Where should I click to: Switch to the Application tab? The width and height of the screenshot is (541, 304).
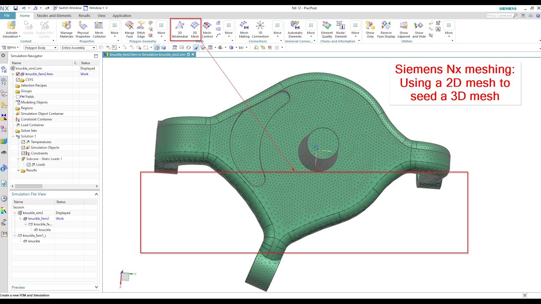click(122, 16)
